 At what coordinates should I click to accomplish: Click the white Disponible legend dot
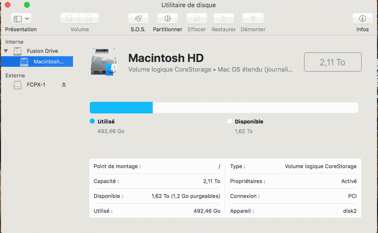point(229,121)
